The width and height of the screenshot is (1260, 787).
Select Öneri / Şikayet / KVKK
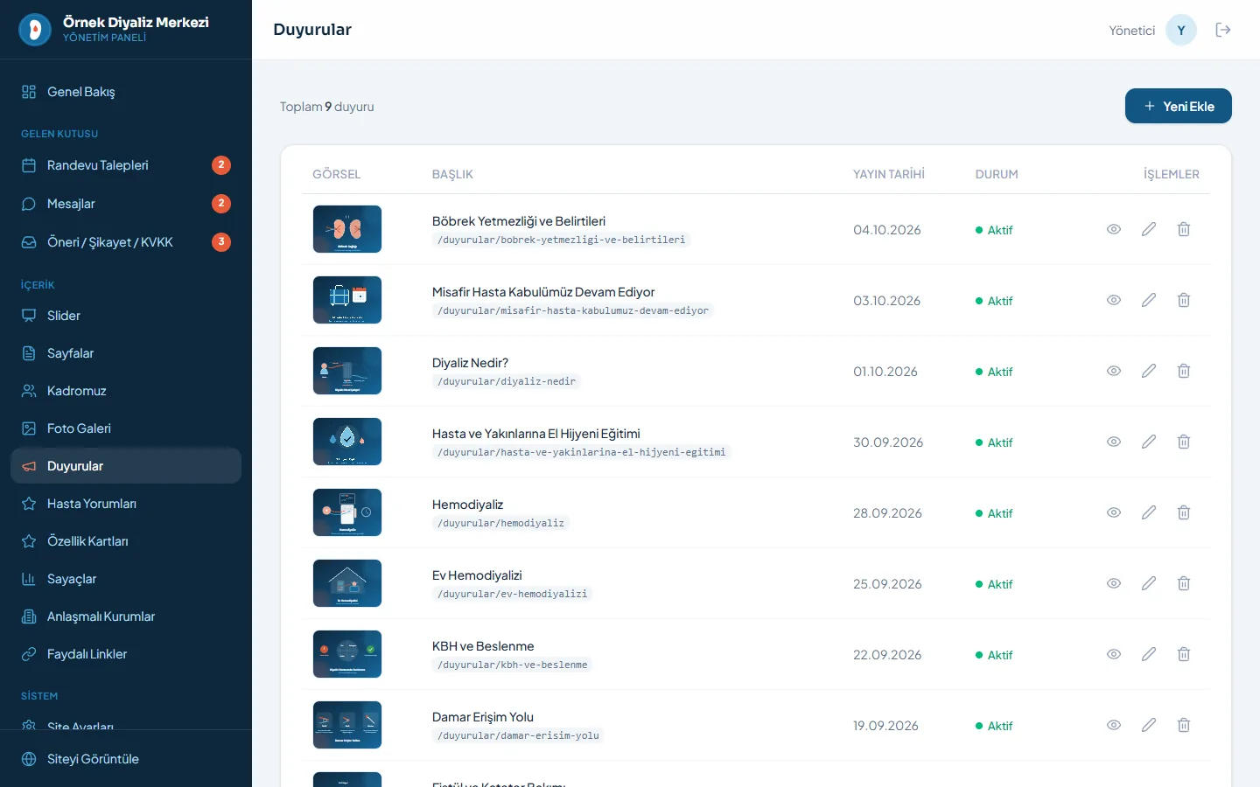[x=126, y=242]
